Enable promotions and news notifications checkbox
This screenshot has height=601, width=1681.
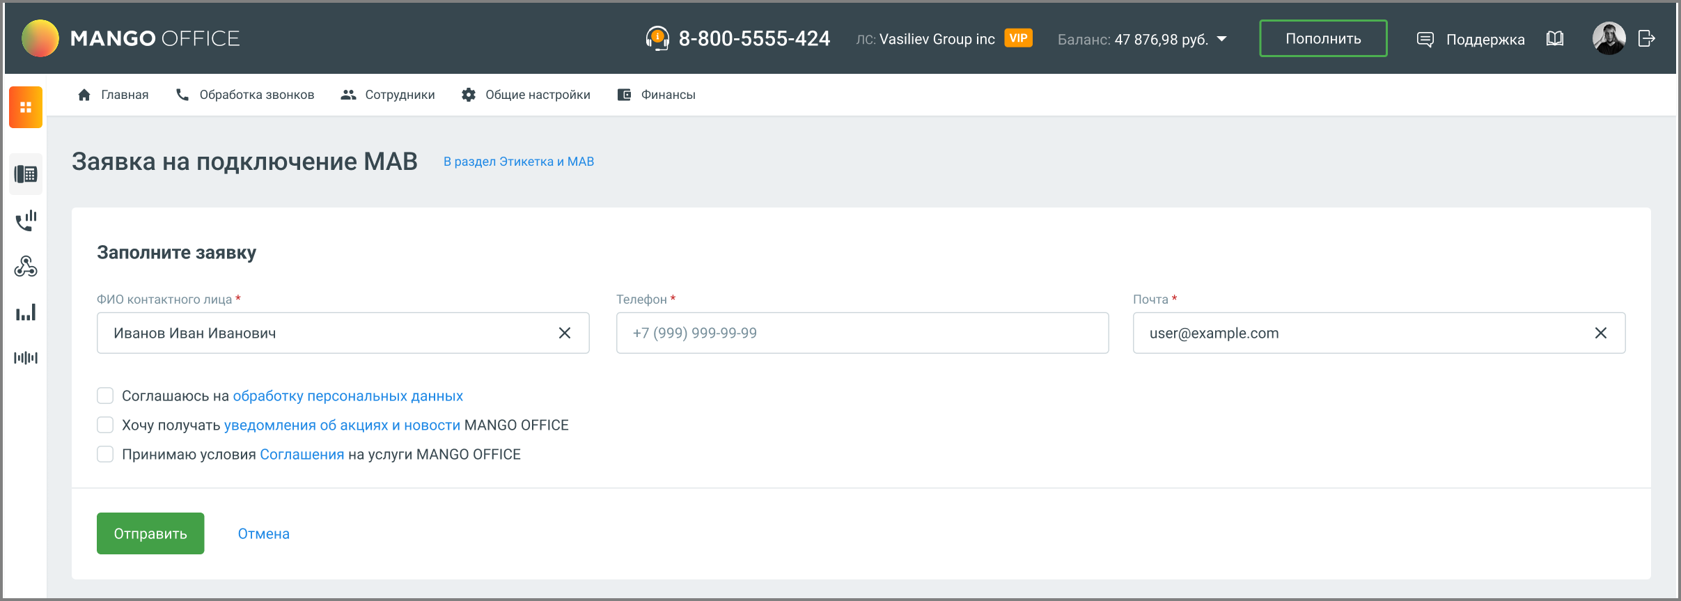click(x=105, y=425)
